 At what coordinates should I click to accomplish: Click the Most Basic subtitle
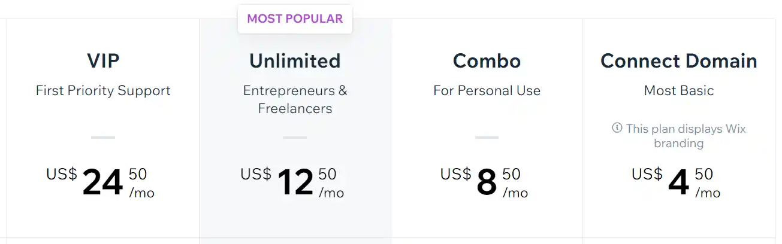coord(678,90)
